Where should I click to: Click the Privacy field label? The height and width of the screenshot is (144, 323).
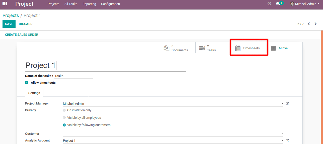pos(31,110)
